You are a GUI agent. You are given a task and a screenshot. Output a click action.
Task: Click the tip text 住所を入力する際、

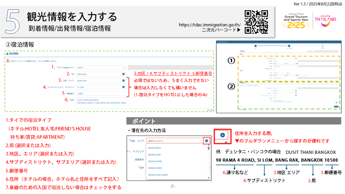pyautogui.click(x=254, y=134)
